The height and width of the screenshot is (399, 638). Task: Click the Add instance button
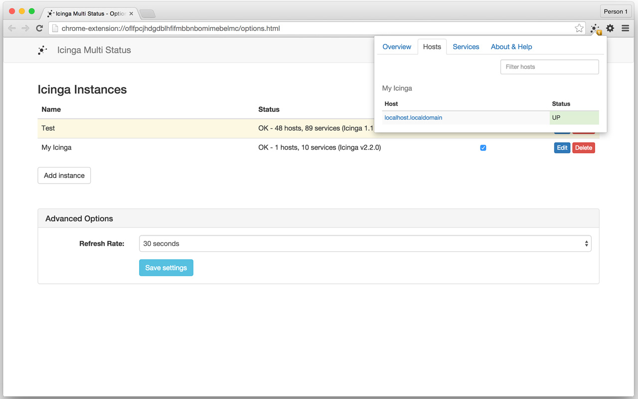[64, 175]
